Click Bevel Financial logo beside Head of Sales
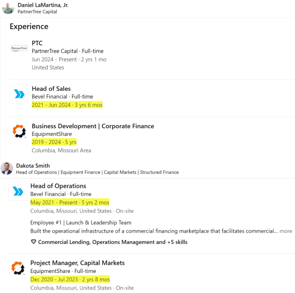 coord(19,94)
